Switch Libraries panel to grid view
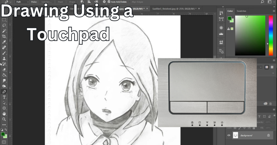 click(266, 67)
